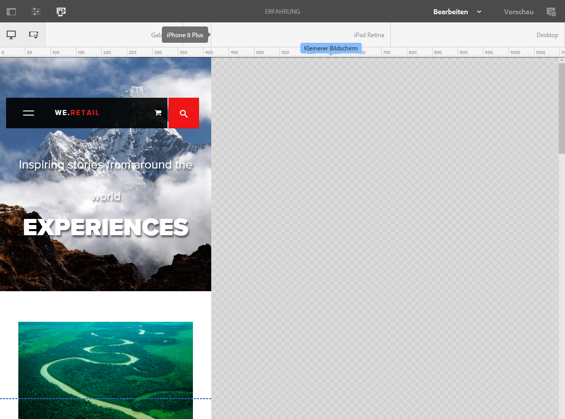
Task: Click Vorschau to preview the page
Action: tap(518, 11)
